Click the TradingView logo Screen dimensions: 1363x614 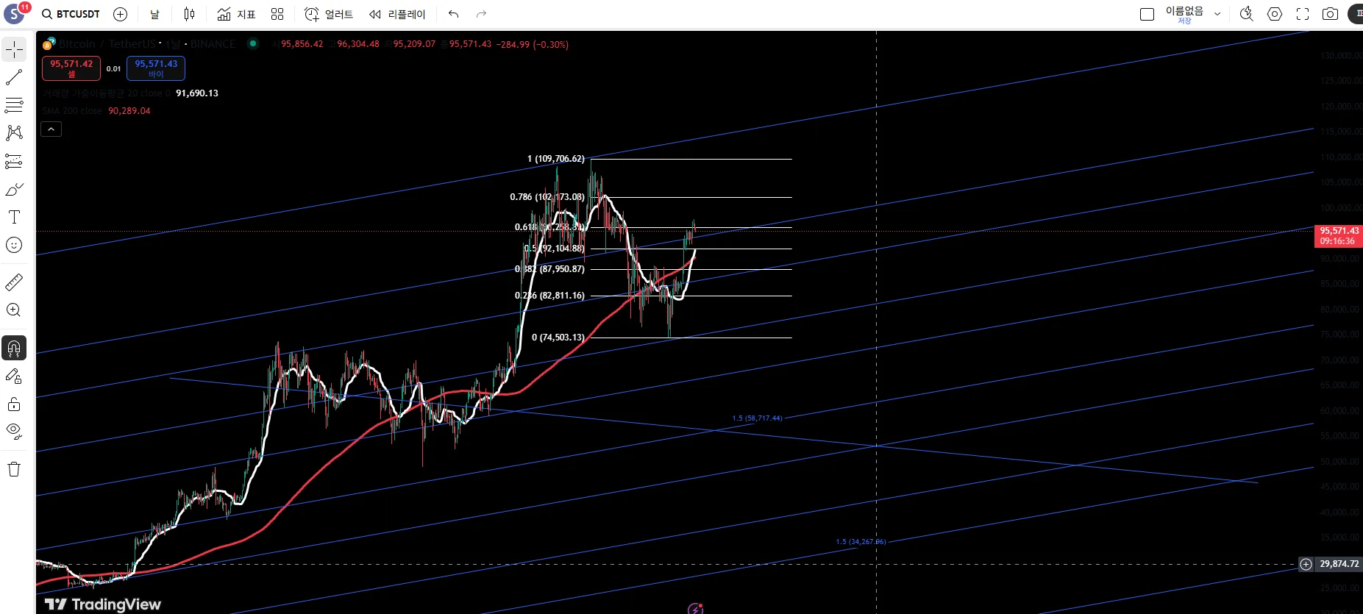(103, 604)
